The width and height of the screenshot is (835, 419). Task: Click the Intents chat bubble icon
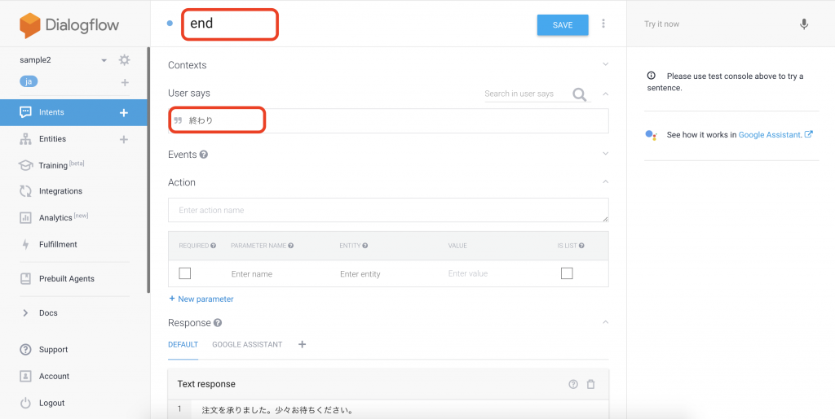click(25, 112)
